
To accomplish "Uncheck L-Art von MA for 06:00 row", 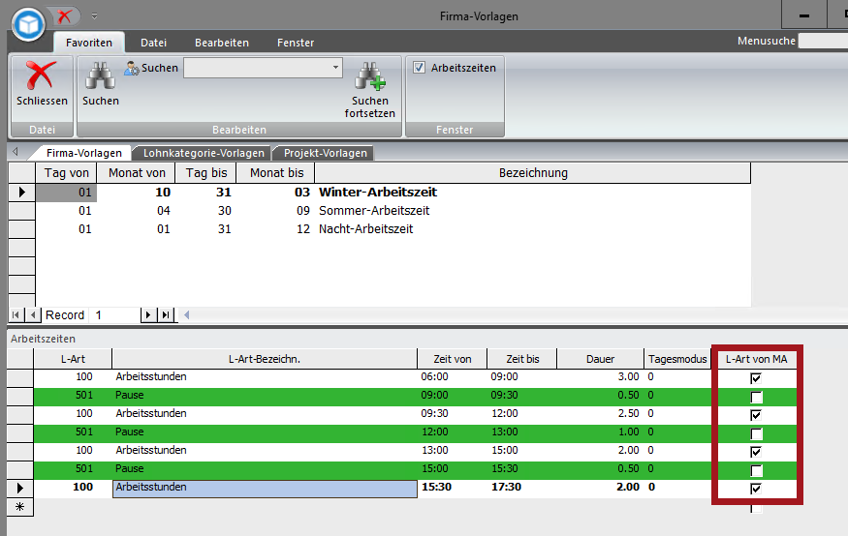I will [x=756, y=378].
